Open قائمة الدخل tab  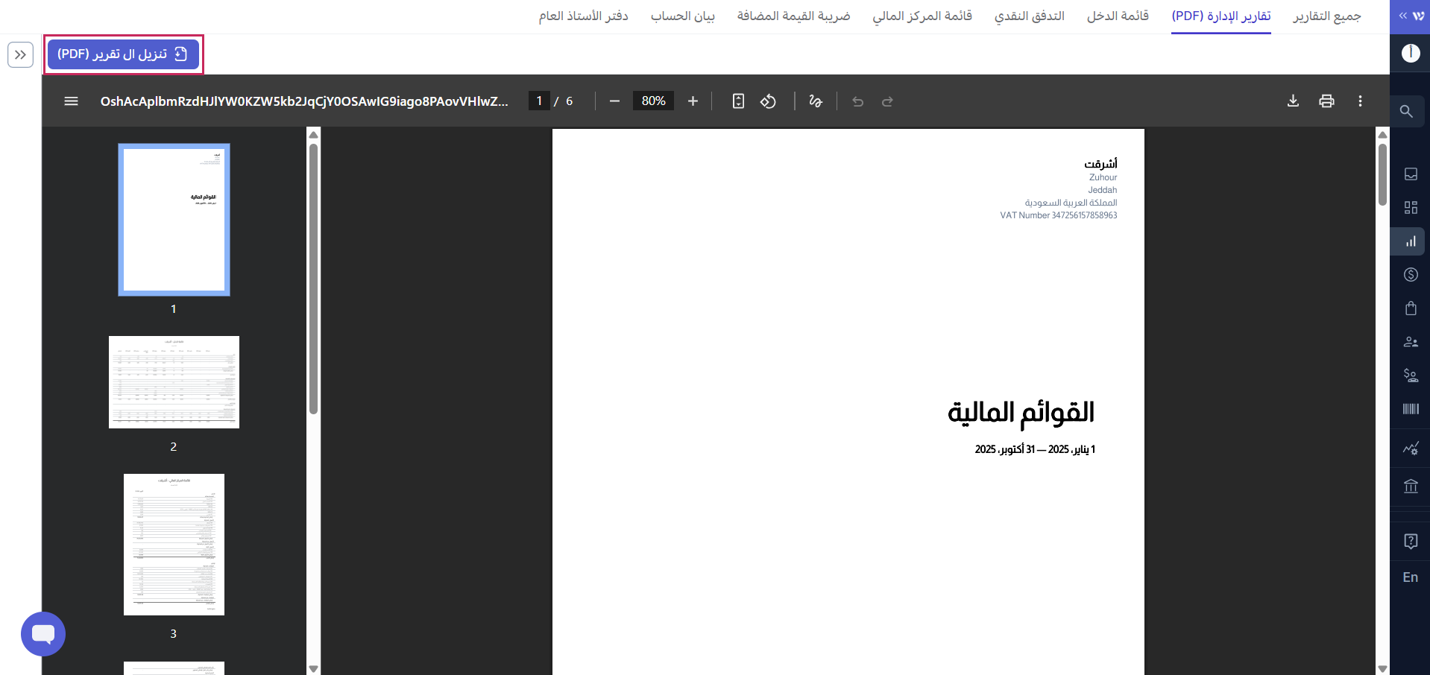pyautogui.click(x=1117, y=16)
